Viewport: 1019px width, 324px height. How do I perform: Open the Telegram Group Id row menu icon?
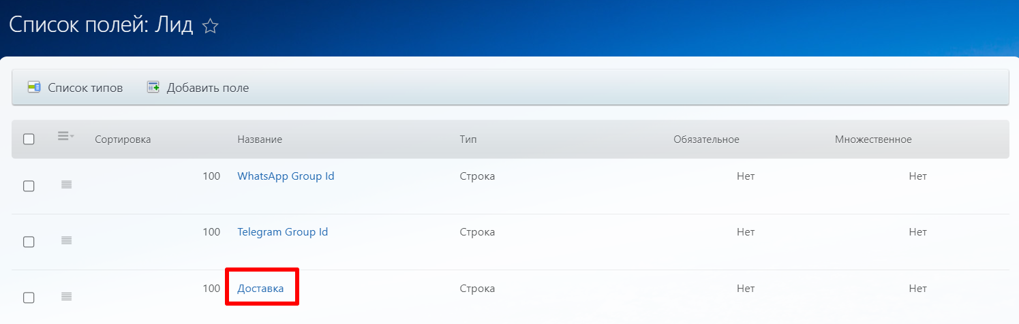tap(66, 240)
